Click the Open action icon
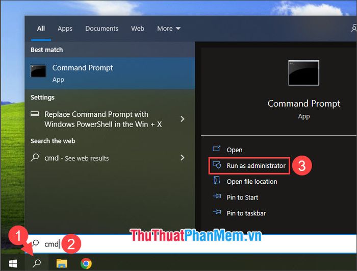Image resolution: width=357 pixels, height=271 pixels. tap(217, 149)
